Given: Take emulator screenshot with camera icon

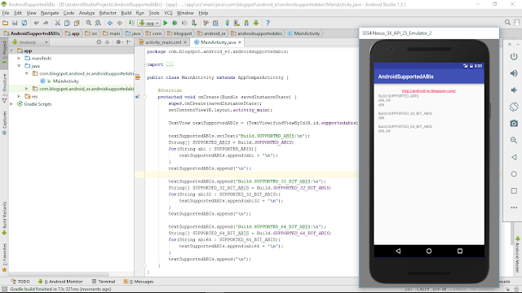Looking at the screenshot, I should click(514, 123).
